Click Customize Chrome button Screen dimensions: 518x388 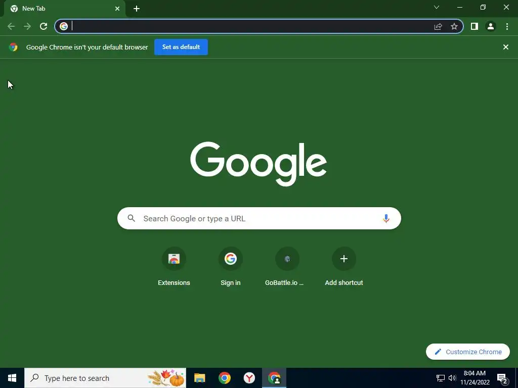coord(468,352)
